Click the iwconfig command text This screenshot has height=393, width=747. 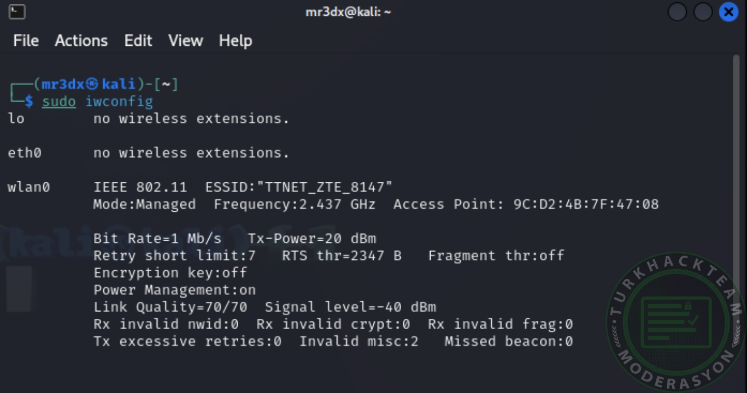tap(119, 102)
